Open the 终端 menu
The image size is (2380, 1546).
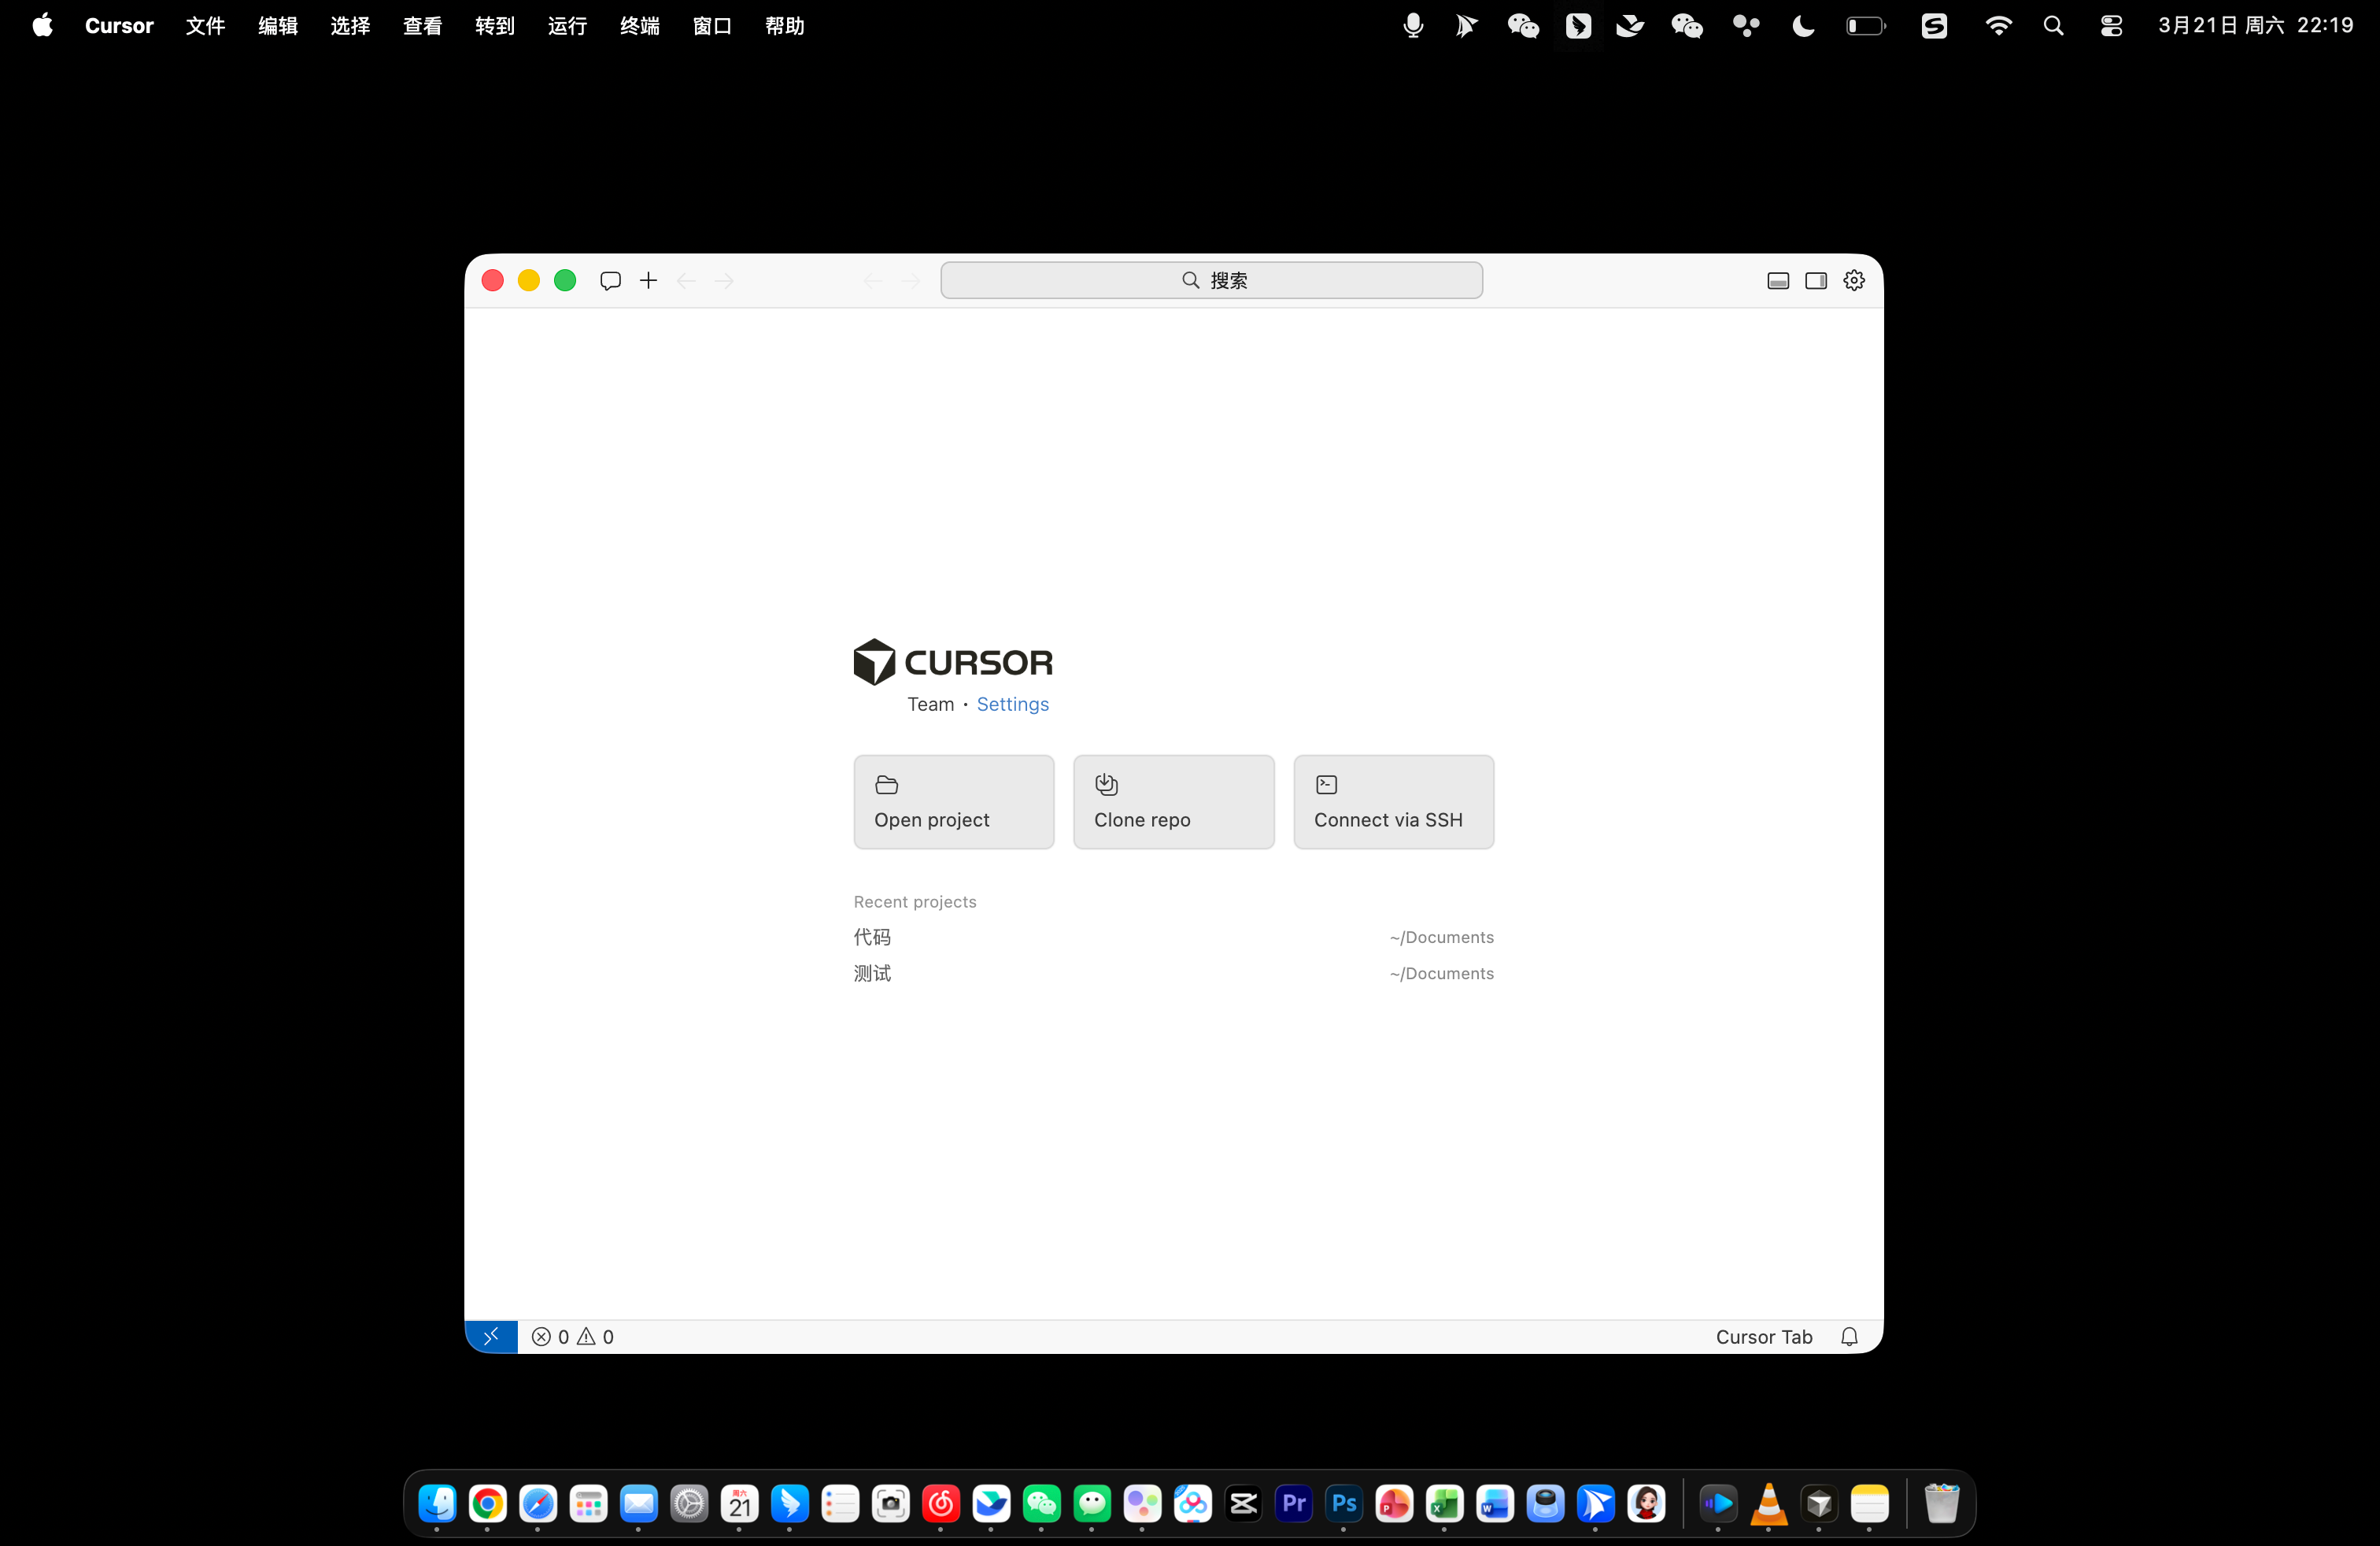(x=639, y=26)
